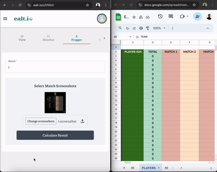
Task: Redo the spreadsheet action
Action: 134,28
